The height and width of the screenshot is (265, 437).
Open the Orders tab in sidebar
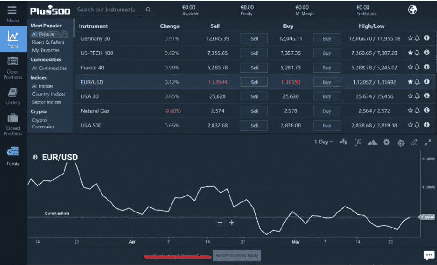[x=13, y=96]
